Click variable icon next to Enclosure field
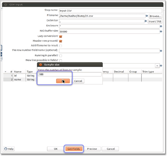The image size is (167, 156). coord(161,26)
